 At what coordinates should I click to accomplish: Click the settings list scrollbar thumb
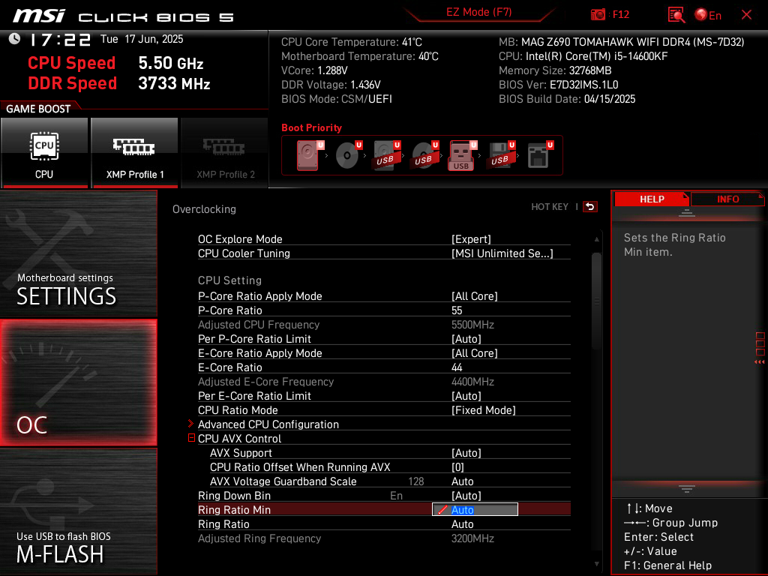[596, 300]
